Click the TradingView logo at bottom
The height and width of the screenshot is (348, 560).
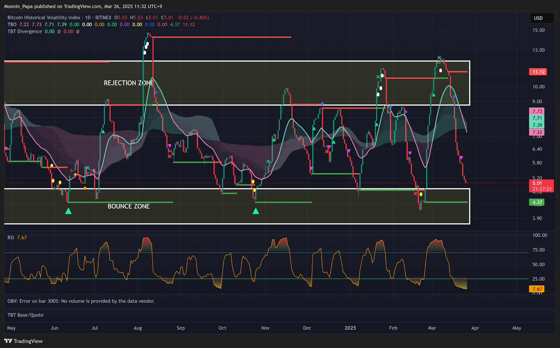23,341
